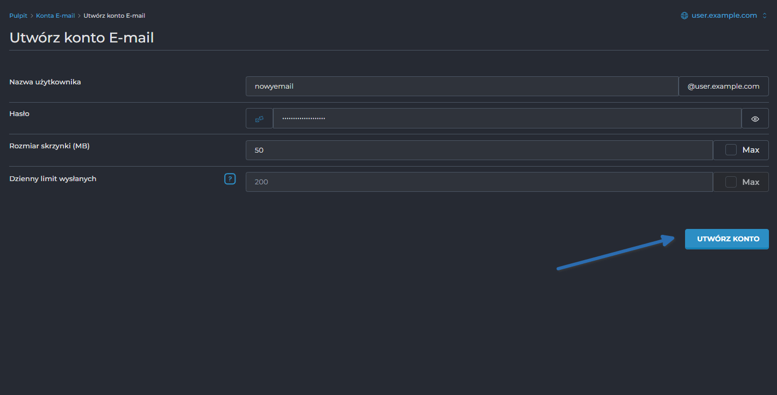
Task: Expand the user.example.com domain selector
Action: click(724, 16)
